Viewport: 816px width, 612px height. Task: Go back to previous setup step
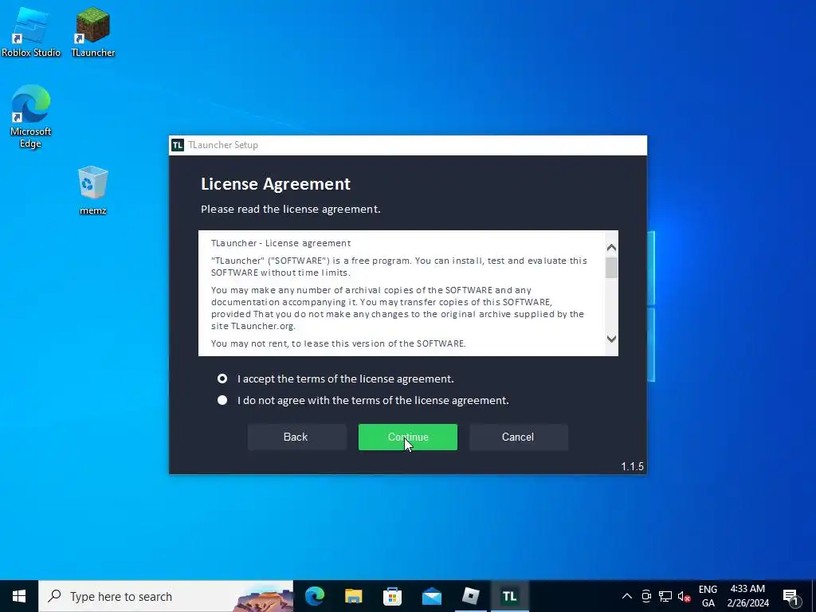click(x=296, y=437)
